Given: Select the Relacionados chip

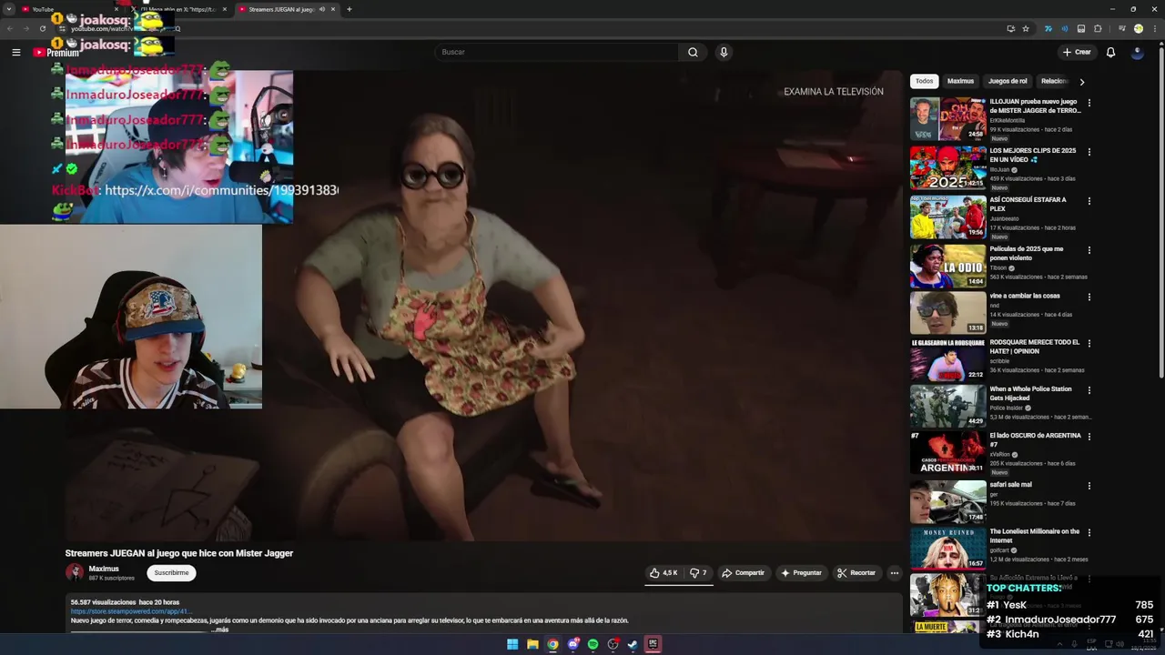Looking at the screenshot, I should 1053,81.
